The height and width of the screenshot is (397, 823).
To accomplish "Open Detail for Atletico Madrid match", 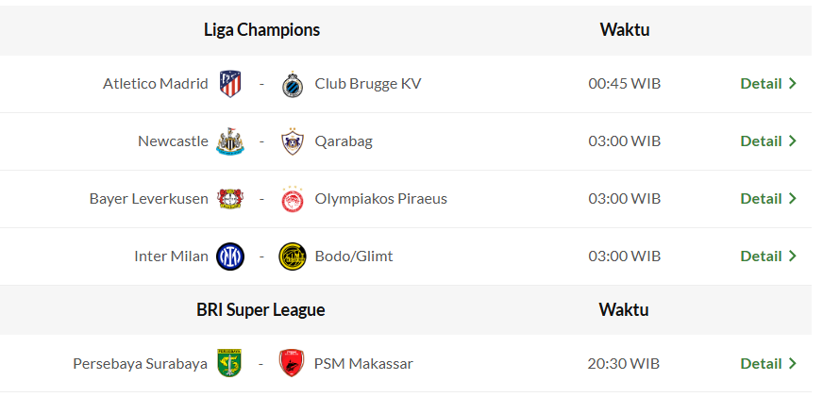I will (x=768, y=83).
